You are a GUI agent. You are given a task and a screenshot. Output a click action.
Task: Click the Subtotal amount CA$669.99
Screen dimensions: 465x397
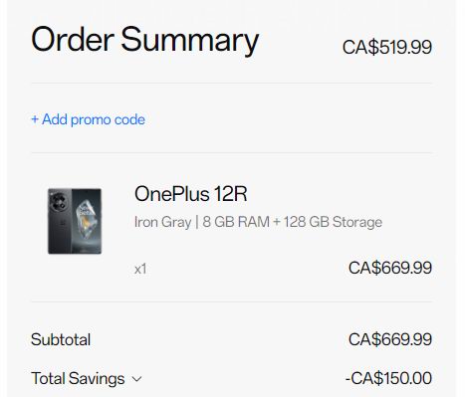point(390,339)
